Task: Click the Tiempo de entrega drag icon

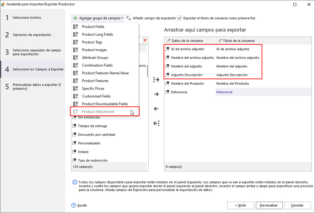Action: tap(74, 126)
